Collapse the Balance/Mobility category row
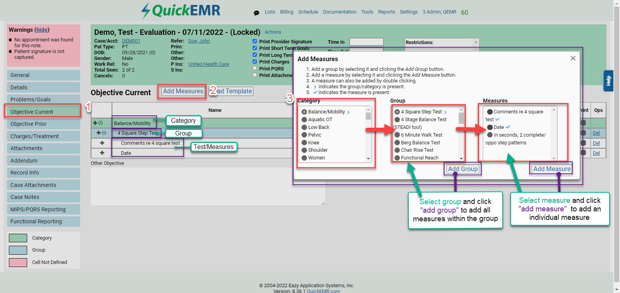 point(101,123)
